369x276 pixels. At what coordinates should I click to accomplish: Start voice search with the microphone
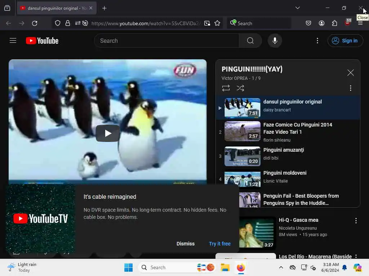[275, 41]
